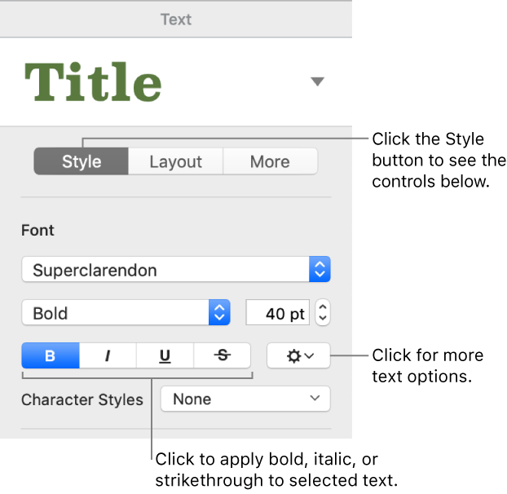
Task: Toggle underline with the U button
Action: pyautogui.click(x=165, y=356)
